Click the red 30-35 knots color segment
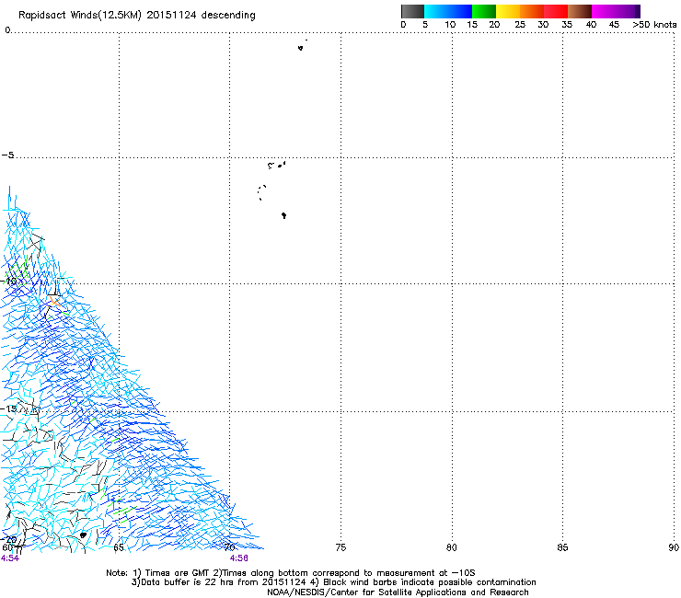Screen dimensions: 681x598 [x=556, y=11]
